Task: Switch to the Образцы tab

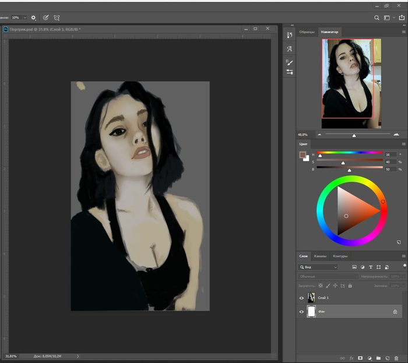Action: click(x=307, y=31)
